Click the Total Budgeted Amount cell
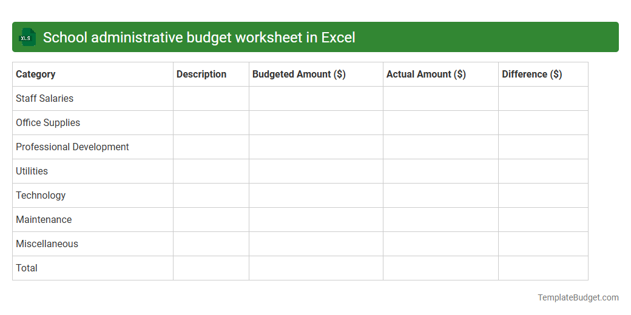The height and width of the screenshot is (315, 631). [316, 268]
